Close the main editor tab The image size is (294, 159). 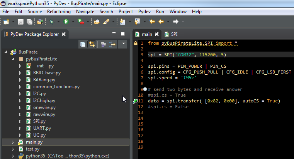[157, 34]
